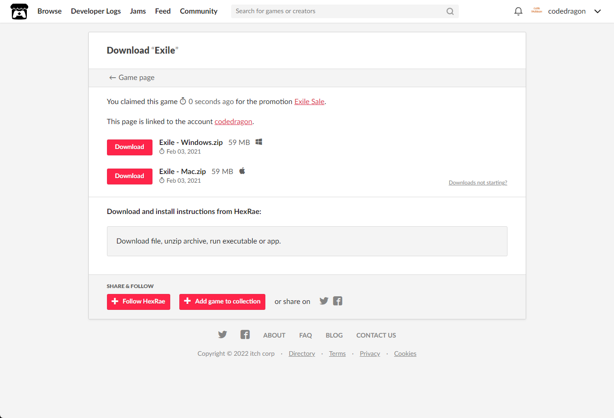Screen dimensions: 614x418
Task: Open the Exile Sale promotion link
Action: point(310,102)
